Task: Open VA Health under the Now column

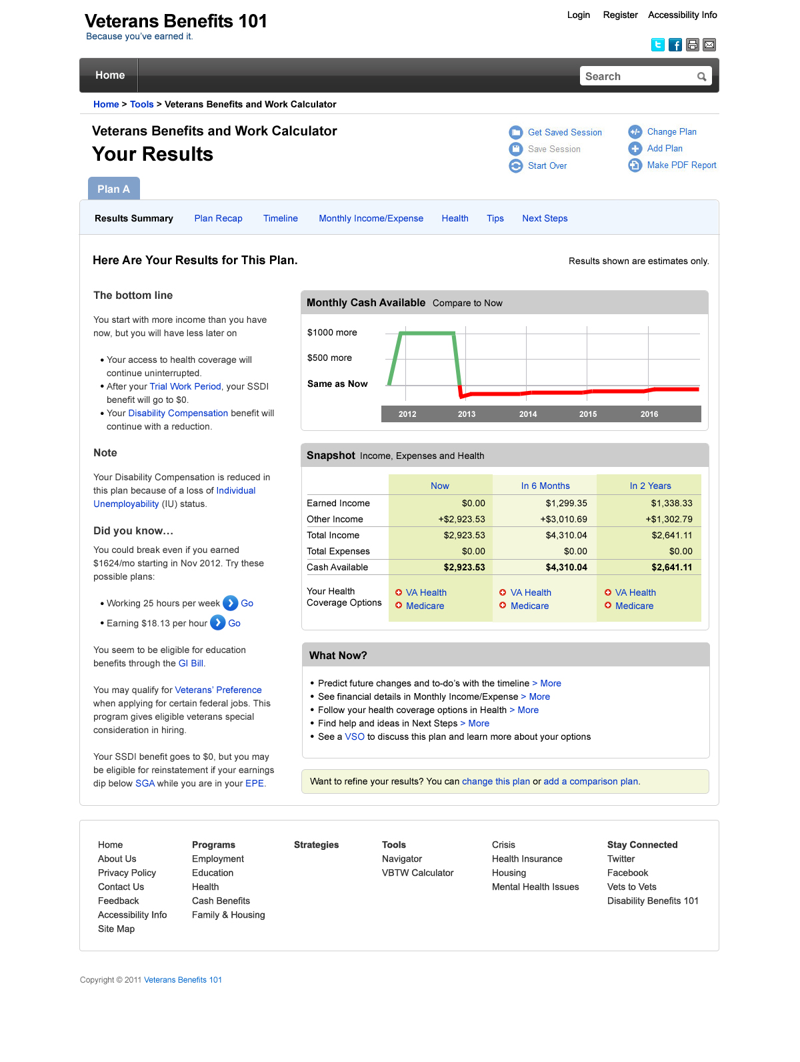Action: (x=426, y=592)
